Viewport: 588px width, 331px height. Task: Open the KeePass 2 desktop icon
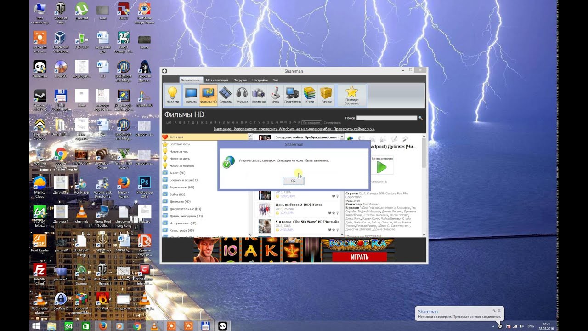[61, 302]
